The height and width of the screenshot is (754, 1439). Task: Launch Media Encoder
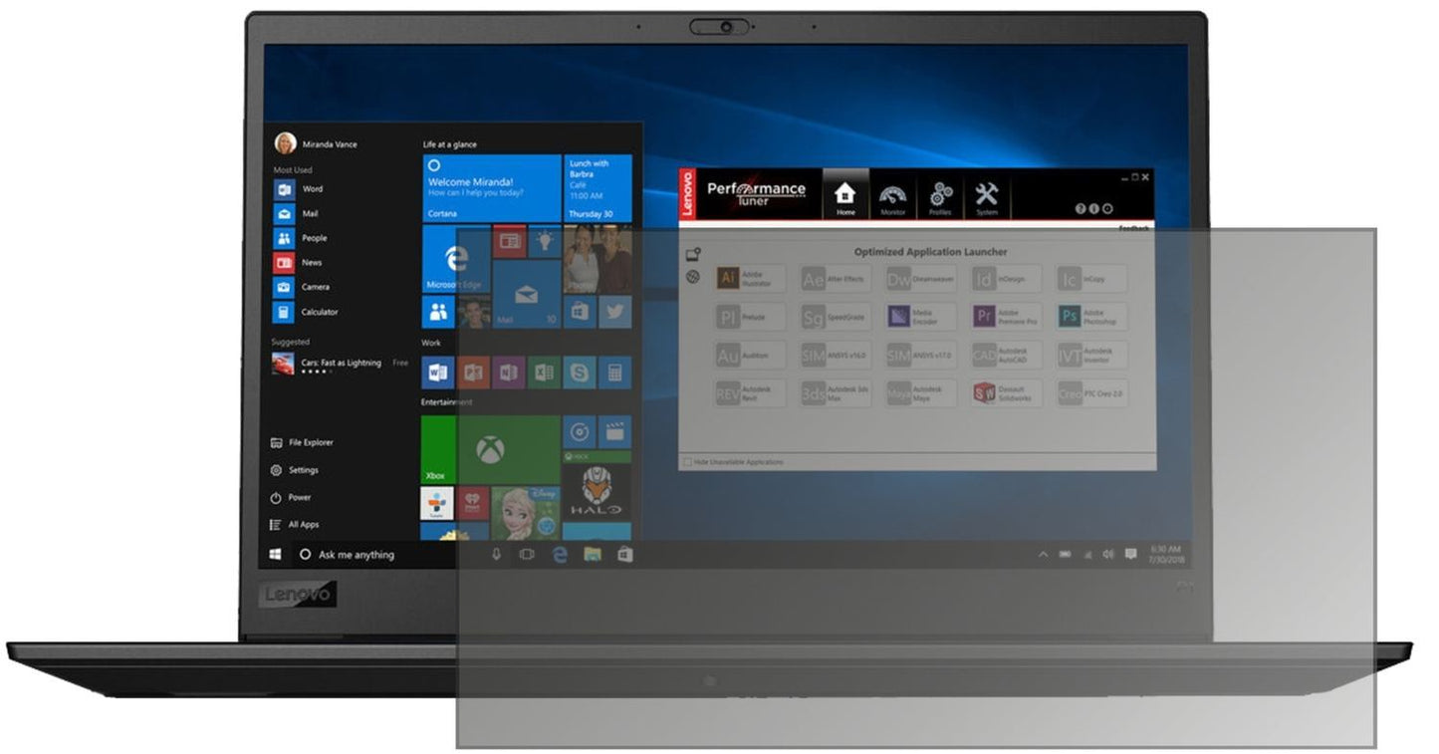(x=922, y=317)
